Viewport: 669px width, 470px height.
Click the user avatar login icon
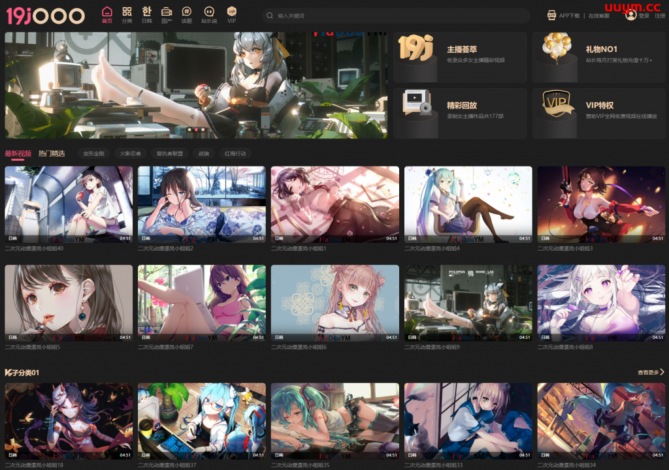coord(630,14)
